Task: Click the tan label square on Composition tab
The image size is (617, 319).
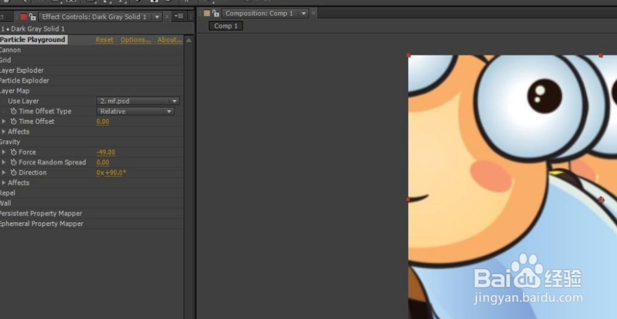Action: coord(207,14)
